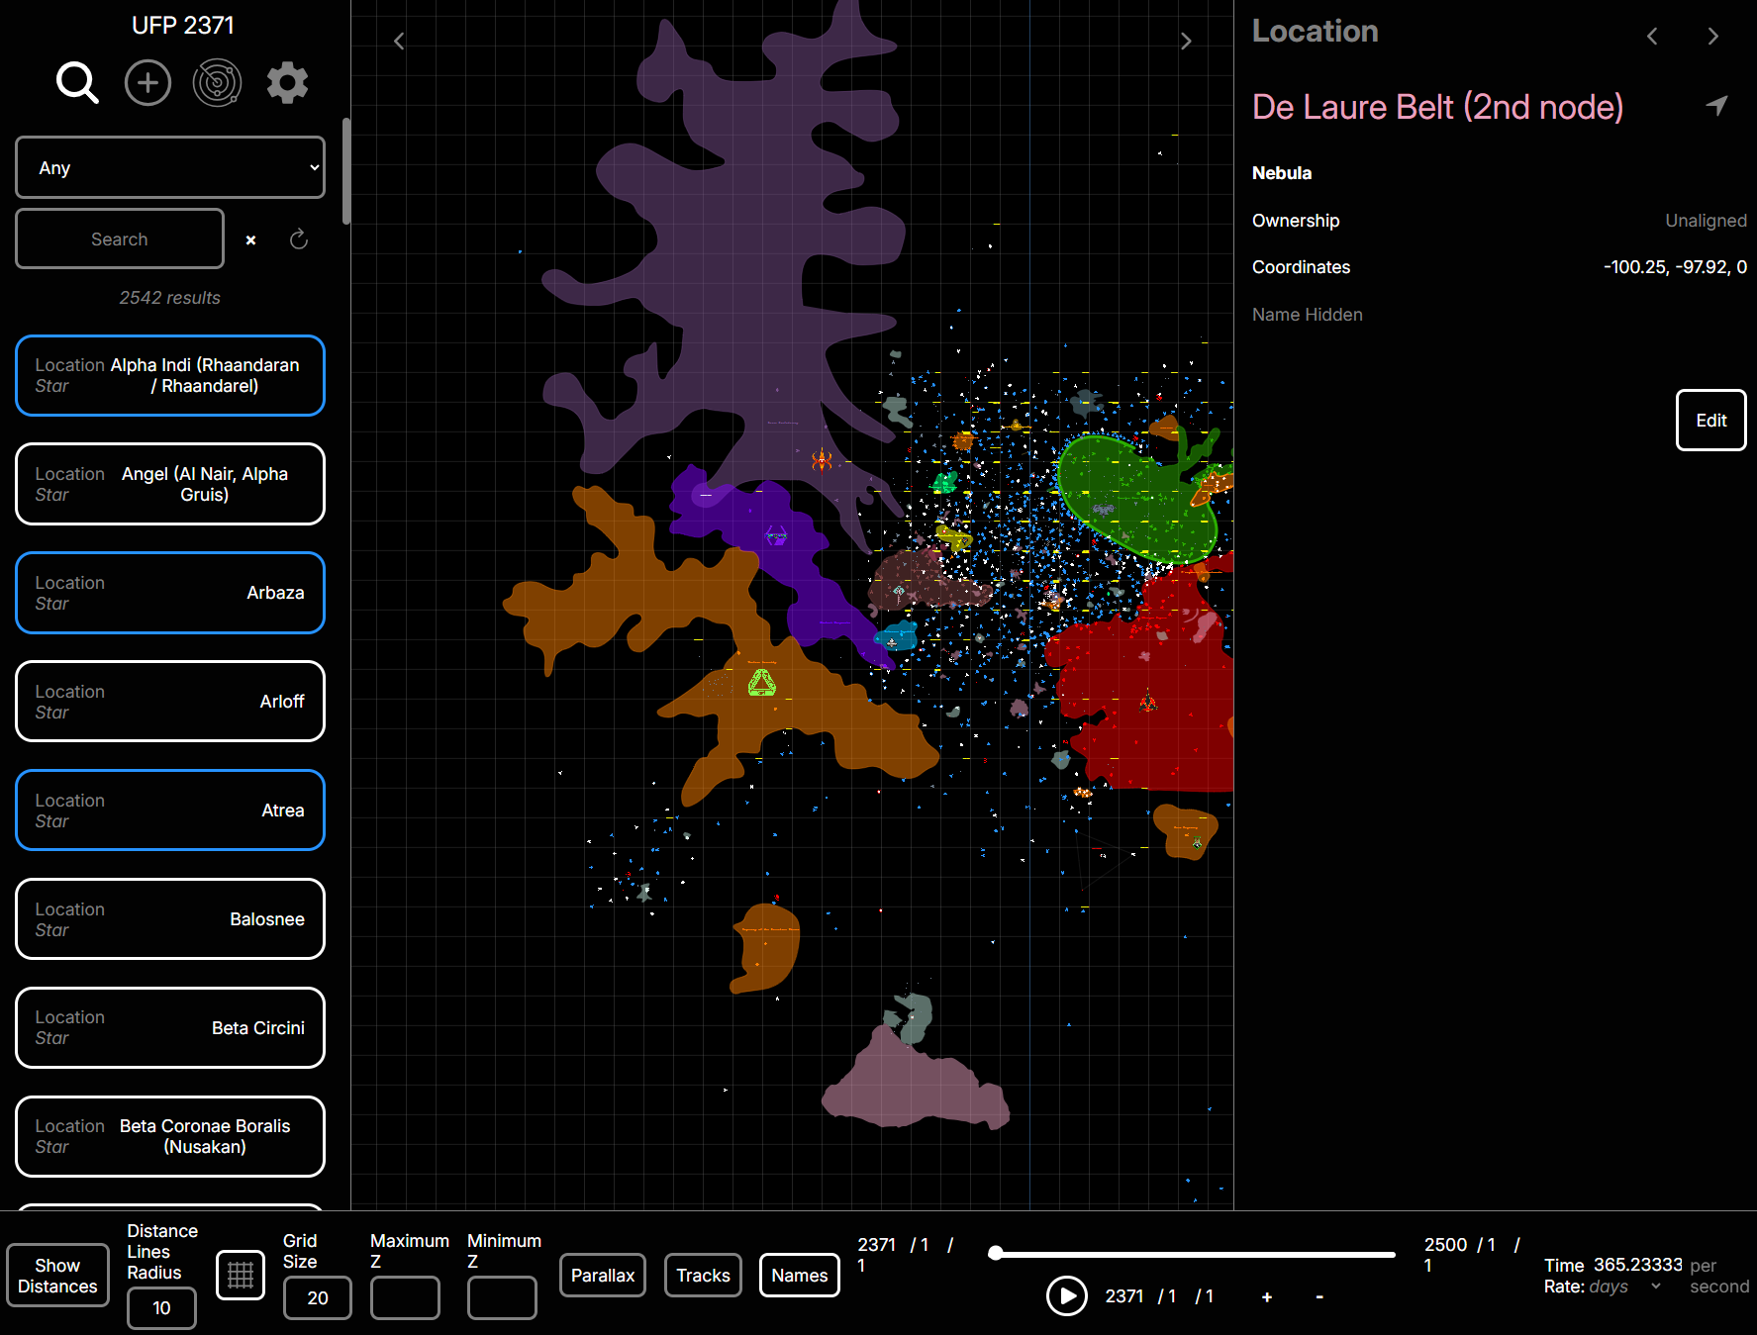This screenshot has height=1335, width=1757.
Task: Click the Edit button
Action: click(x=1710, y=421)
